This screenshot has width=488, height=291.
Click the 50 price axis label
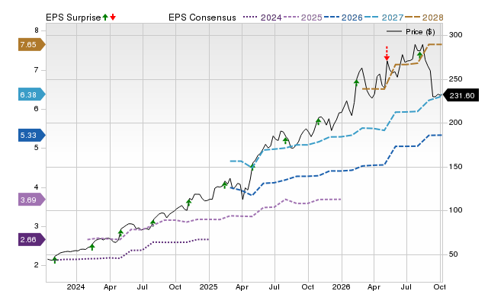[x=453, y=254]
